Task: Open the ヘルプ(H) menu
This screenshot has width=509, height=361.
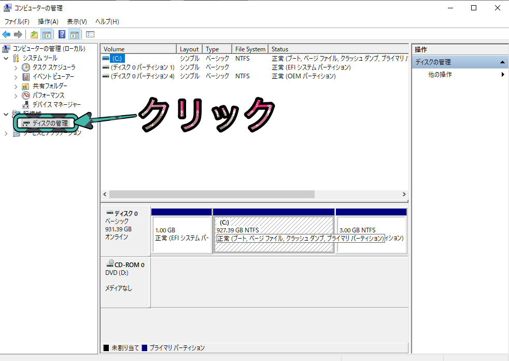Action: click(x=107, y=21)
